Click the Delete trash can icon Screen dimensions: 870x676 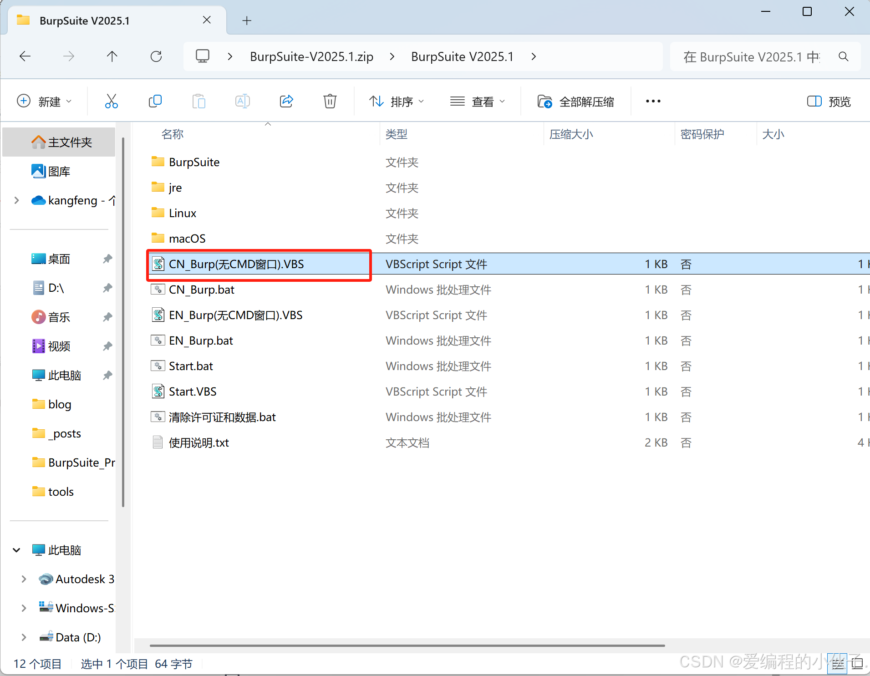pos(330,101)
